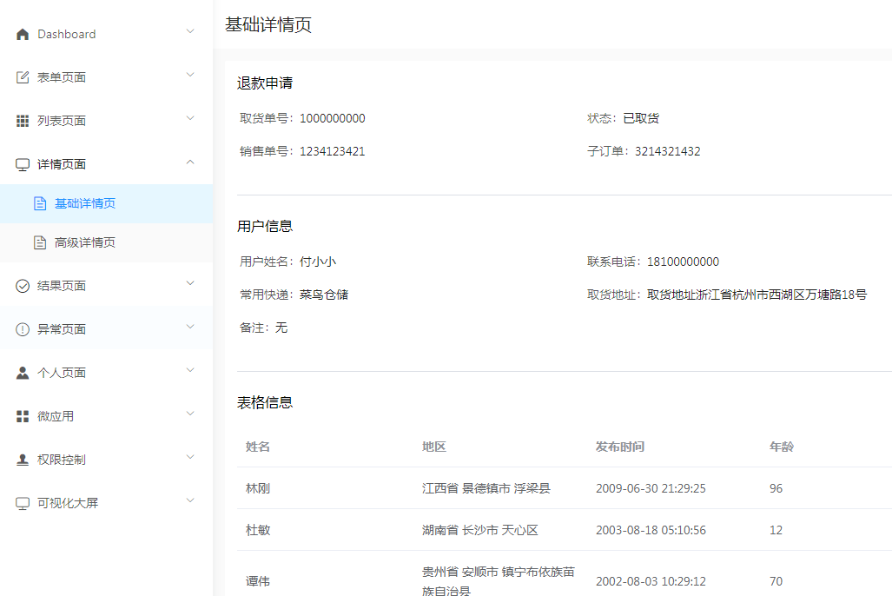Expand the 个人页面 chevron
The width and height of the screenshot is (892, 596).
tap(190, 370)
